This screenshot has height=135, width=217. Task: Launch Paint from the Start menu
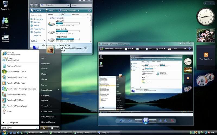(x=20, y=112)
